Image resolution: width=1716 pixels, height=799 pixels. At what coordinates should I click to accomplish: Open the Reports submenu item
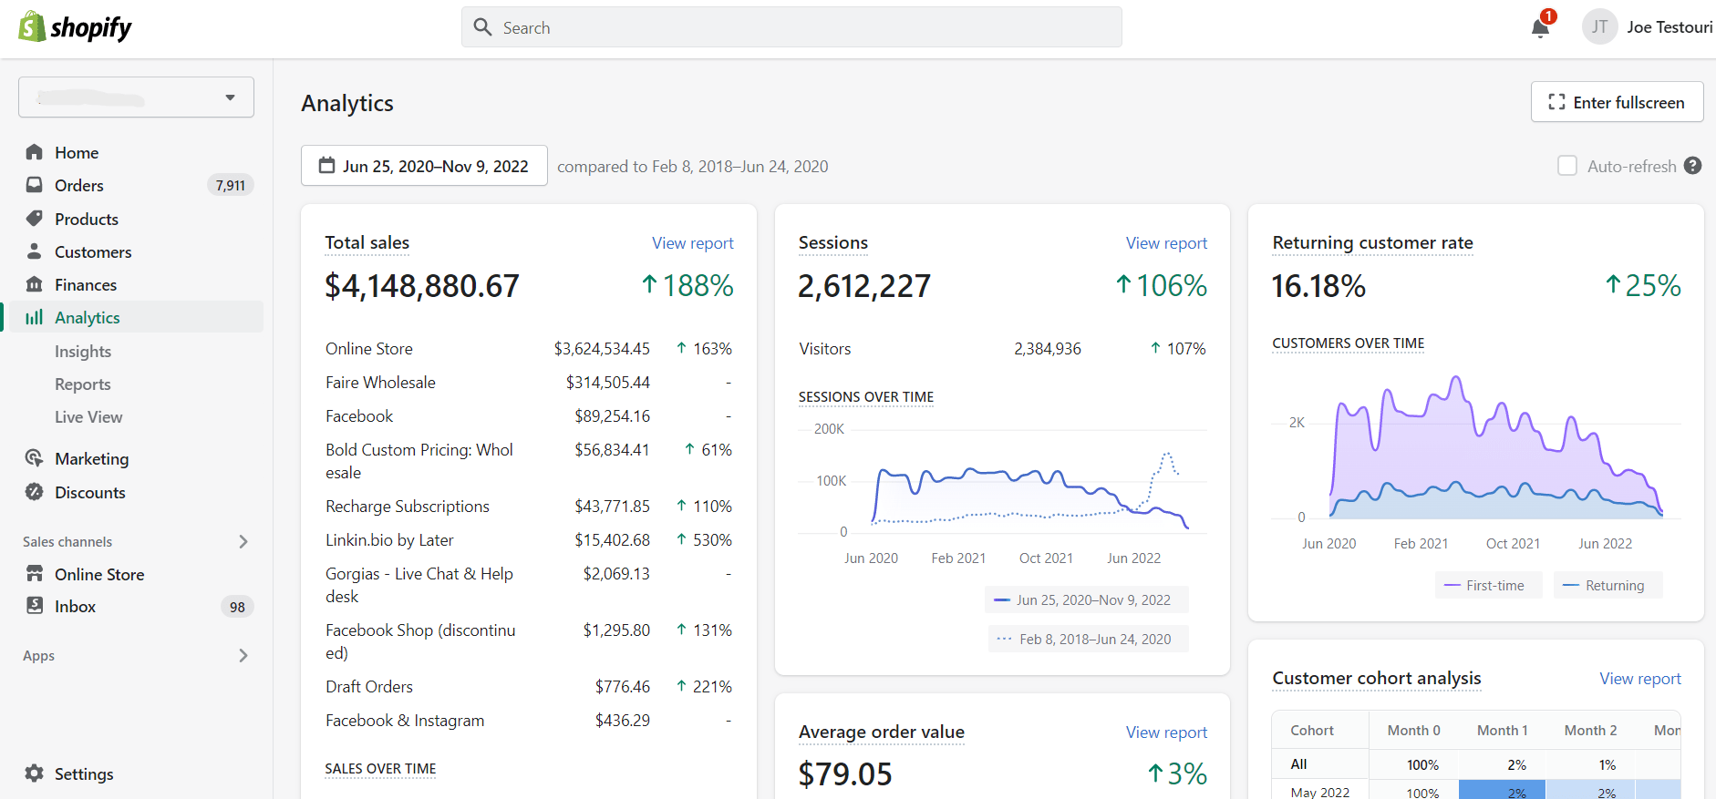[83, 384]
